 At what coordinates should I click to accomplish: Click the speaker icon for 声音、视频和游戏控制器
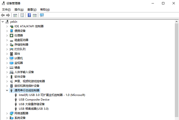click(x=12, y=81)
